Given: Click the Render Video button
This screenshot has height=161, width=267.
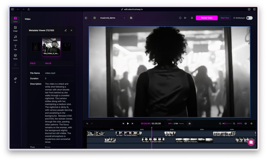Looking at the screenshot, I should click(x=207, y=18).
